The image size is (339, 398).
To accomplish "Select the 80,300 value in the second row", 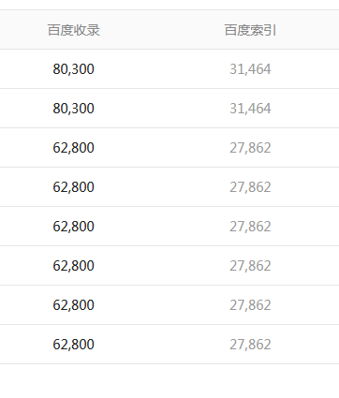I will 73,109.
